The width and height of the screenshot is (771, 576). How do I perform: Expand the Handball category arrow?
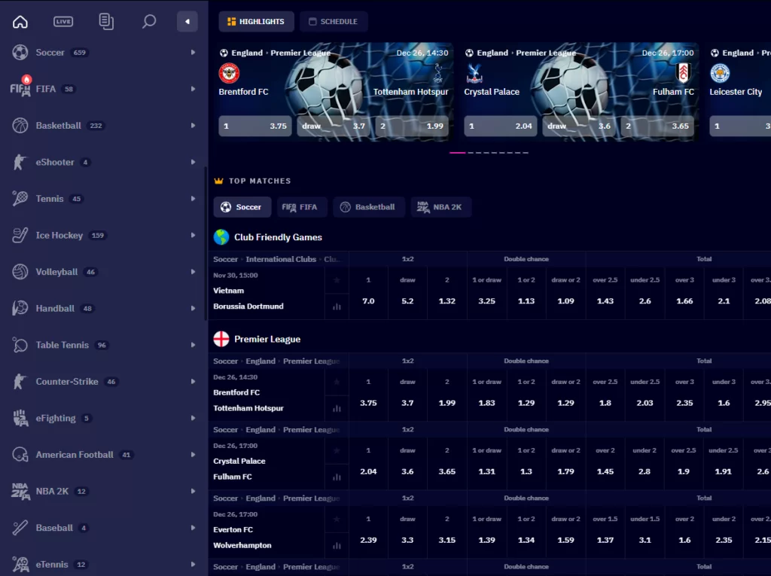[193, 309]
